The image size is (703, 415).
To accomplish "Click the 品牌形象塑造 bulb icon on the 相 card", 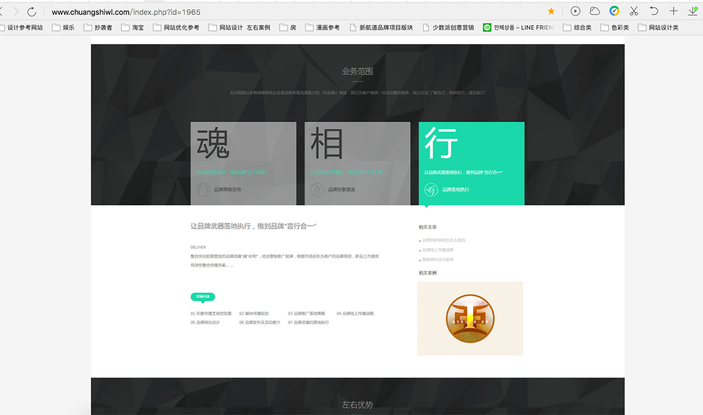I will pyautogui.click(x=317, y=189).
